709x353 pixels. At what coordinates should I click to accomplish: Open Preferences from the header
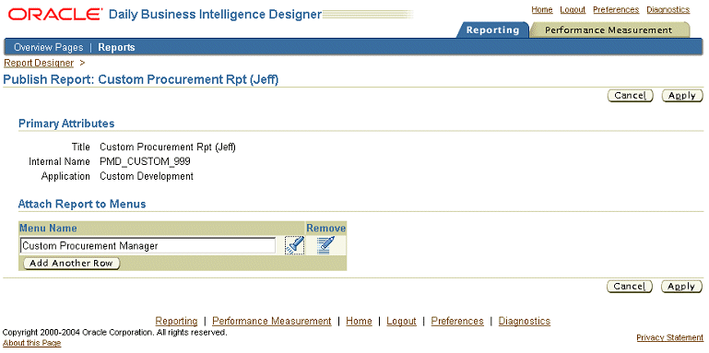(616, 9)
